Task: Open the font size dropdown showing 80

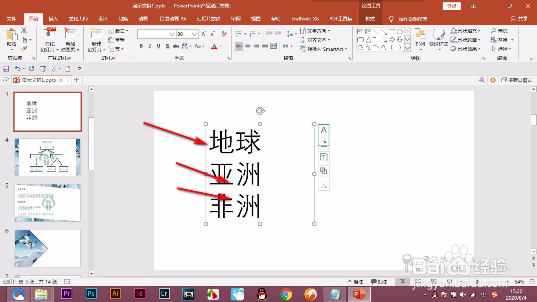Action: [x=195, y=34]
